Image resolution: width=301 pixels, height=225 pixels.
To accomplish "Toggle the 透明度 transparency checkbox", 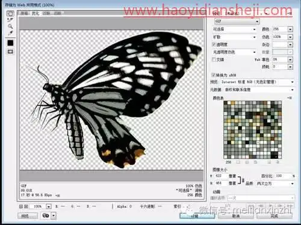I will [214, 45].
